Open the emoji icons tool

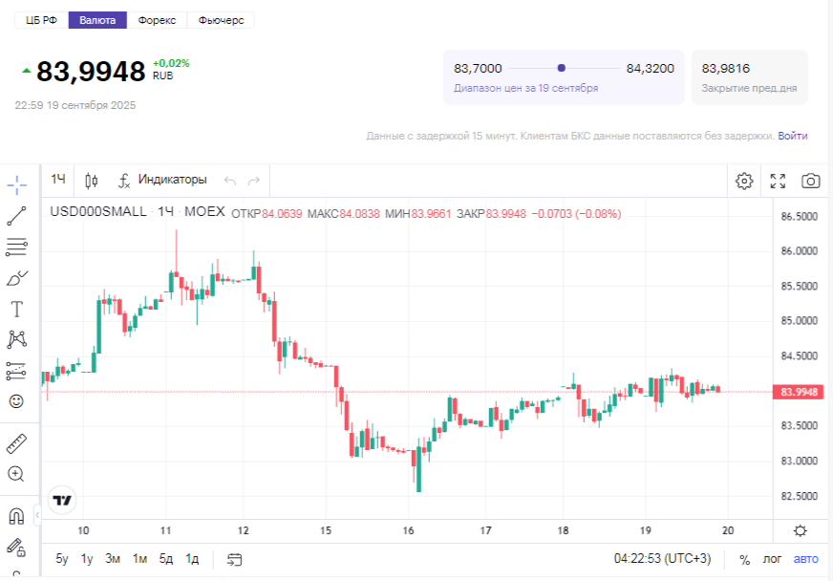point(17,401)
